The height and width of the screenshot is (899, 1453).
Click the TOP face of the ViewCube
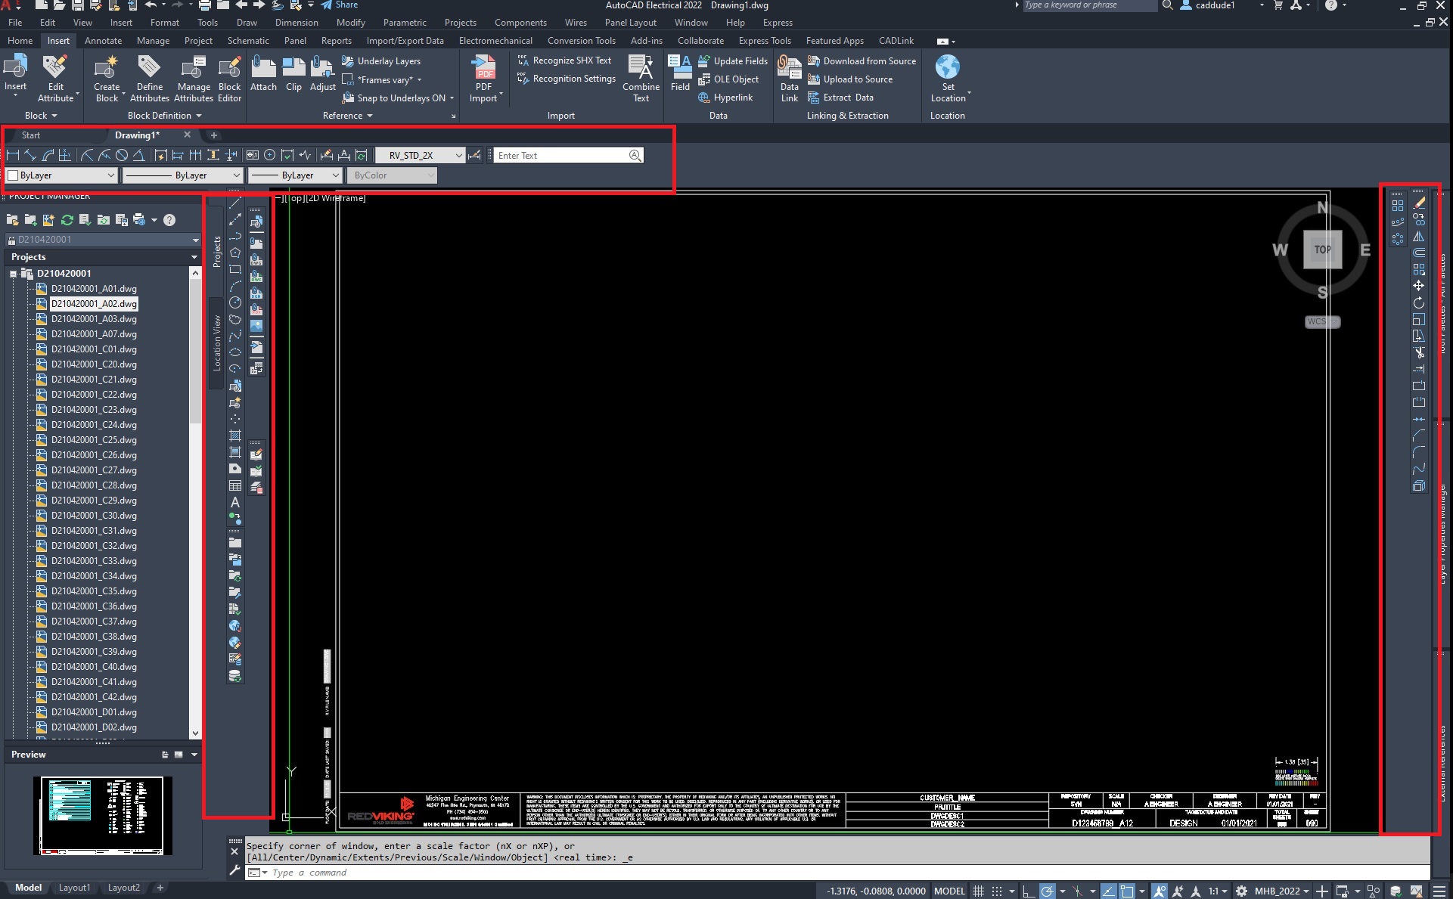coord(1321,250)
